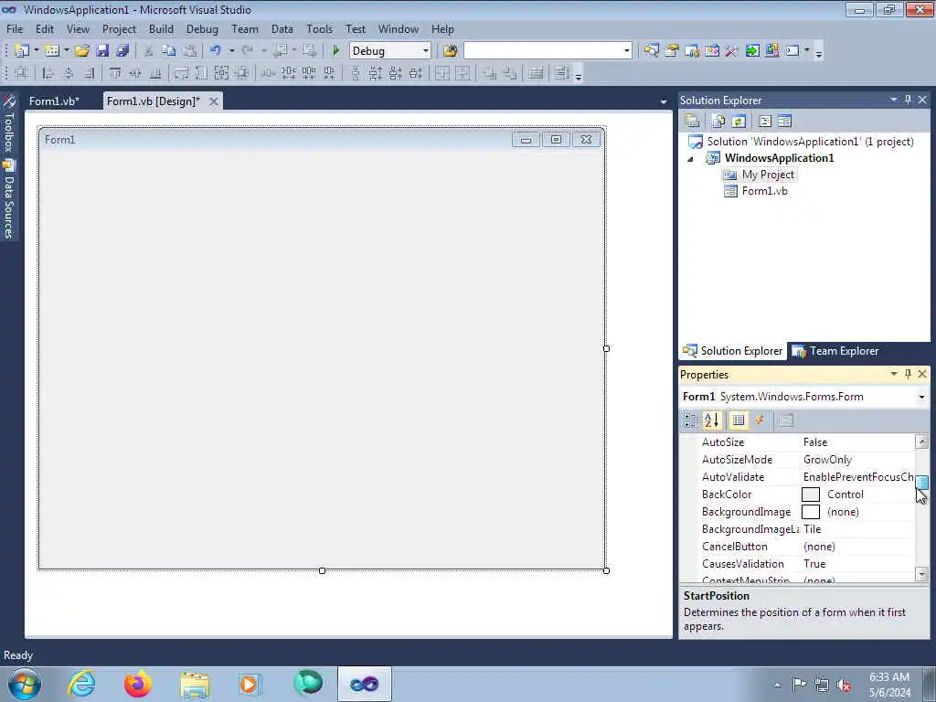
Task: Open the collapsed Toolbox side panel
Action: [x=9, y=123]
